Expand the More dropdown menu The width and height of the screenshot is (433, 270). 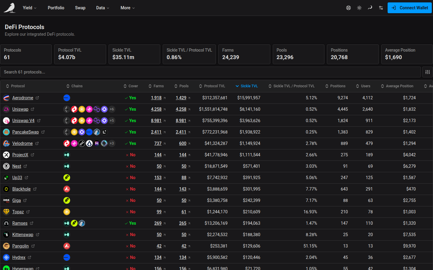point(127,8)
